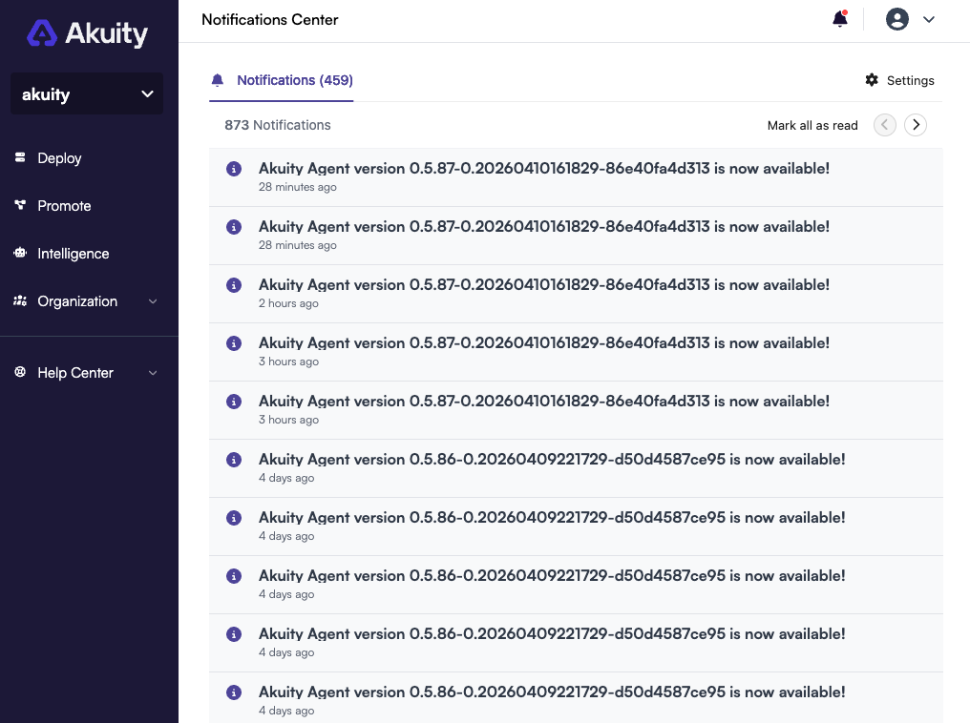Click the Intelligence robot icon
This screenshot has height=723, width=970.
(20, 254)
